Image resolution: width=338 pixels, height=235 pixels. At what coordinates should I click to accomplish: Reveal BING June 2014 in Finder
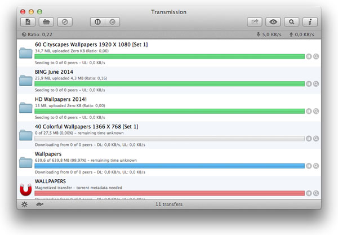[316, 84]
